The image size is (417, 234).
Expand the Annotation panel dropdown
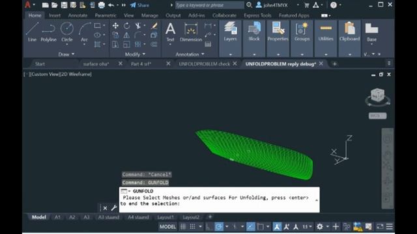pyautogui.click(x=190, y=54)
